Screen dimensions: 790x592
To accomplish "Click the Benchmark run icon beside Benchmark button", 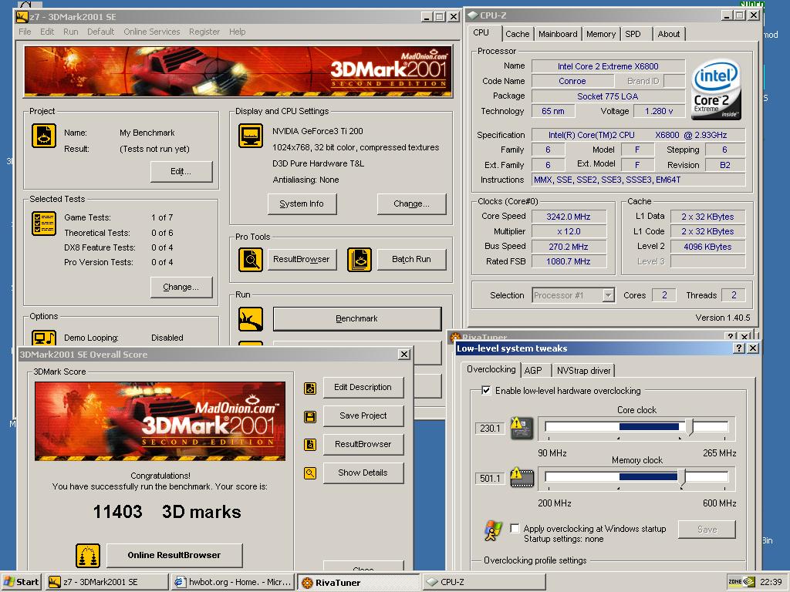I will tap(251, 319).
